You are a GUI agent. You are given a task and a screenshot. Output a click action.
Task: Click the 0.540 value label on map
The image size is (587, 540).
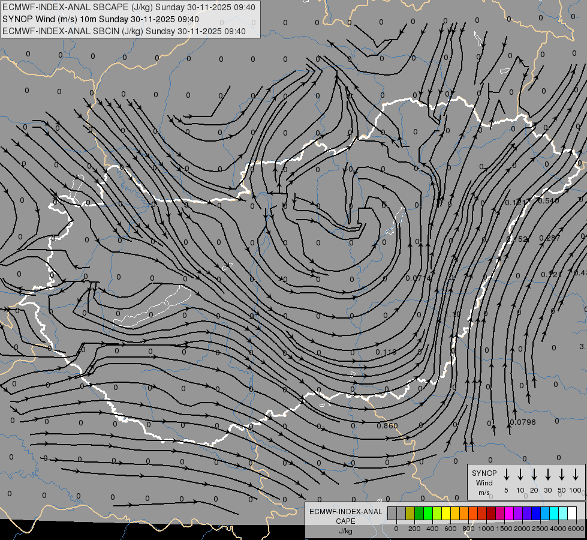click(x=549, y=201)
